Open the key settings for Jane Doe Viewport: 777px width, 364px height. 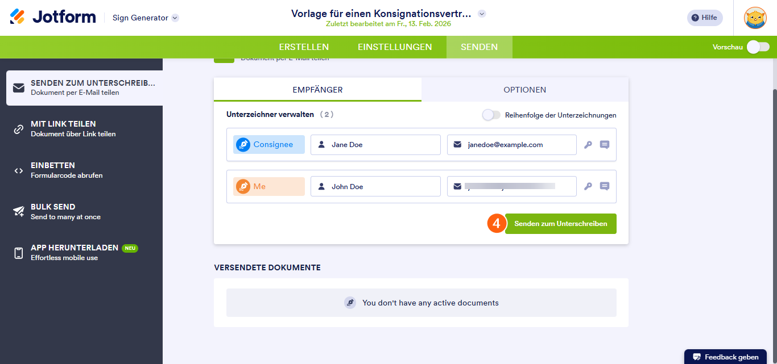click(588, 144)
